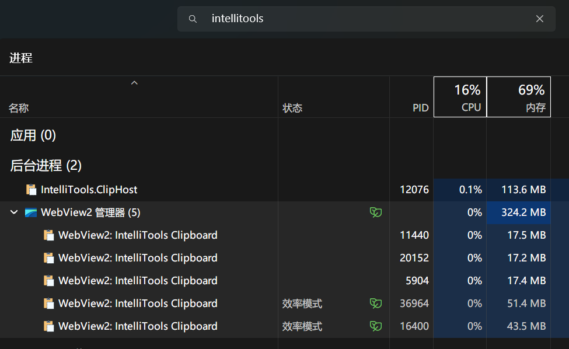569x349 pixels.
Task: Click the 17.4 MB memory value
Action: click(526, 281)
